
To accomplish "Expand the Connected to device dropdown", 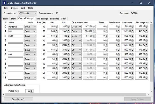I will pyautogui.click(x=27, y=13).
